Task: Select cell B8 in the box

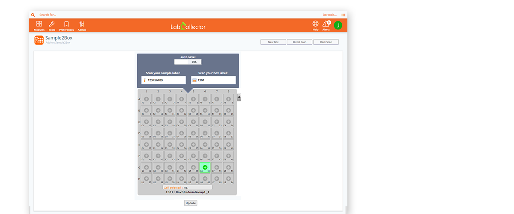Action: coord(228,111)
